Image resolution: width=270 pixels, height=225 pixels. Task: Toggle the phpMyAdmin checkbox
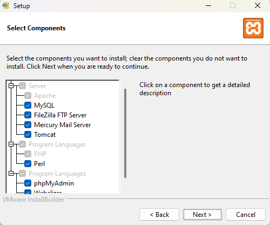(28, 183)
